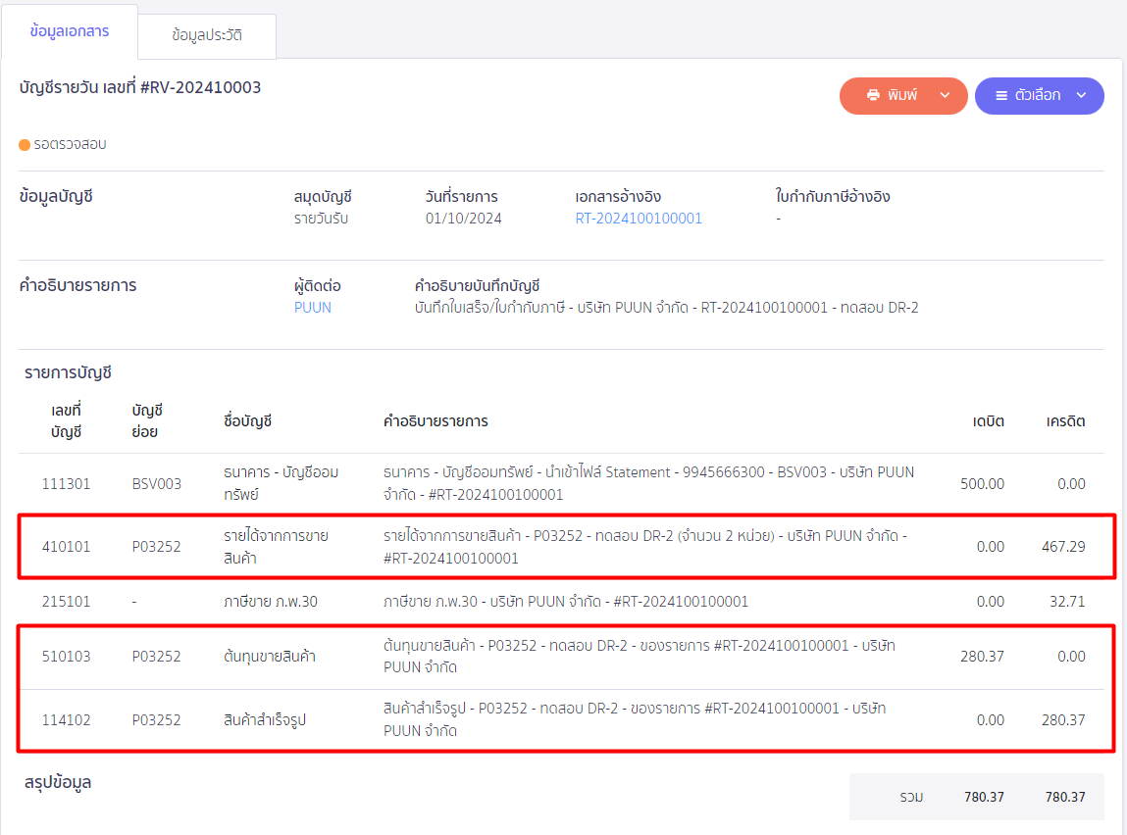Click account number 410101
Viewport: 1127px width, 835px height.
point(66,547)
